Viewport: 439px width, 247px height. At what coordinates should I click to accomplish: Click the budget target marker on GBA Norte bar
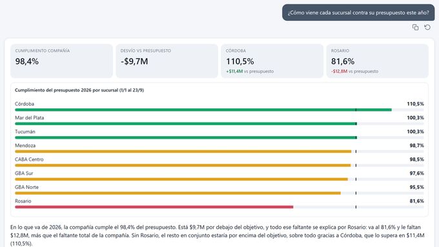tap(356, 193)
